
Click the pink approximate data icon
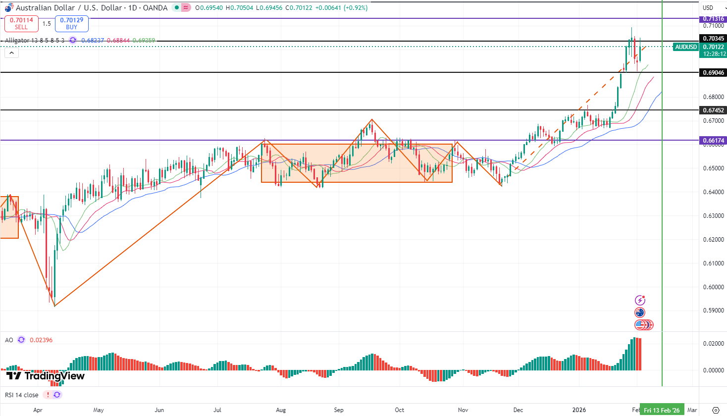click(186, 7)
